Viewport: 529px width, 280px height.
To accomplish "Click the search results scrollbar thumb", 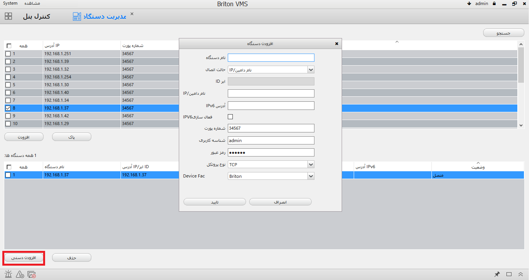I will 521,65.
